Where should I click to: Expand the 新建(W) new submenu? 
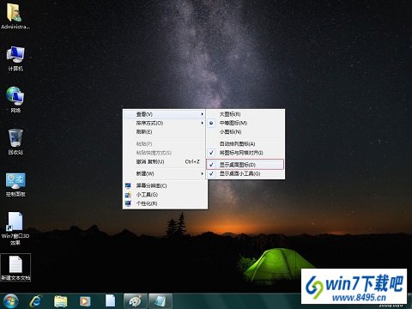pos(165,173)
